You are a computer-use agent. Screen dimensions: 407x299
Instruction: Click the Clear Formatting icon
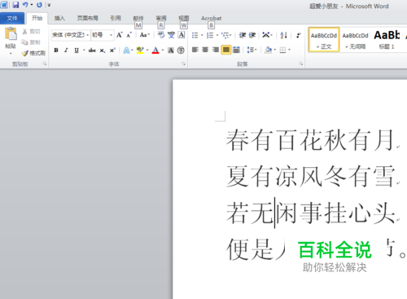click(x=161, y=35)
